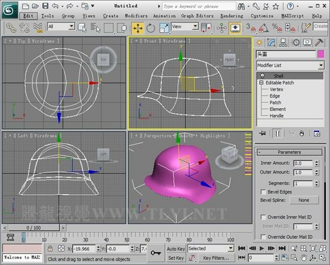Open the Hierarchy panel tab

(x=283, y=42)
